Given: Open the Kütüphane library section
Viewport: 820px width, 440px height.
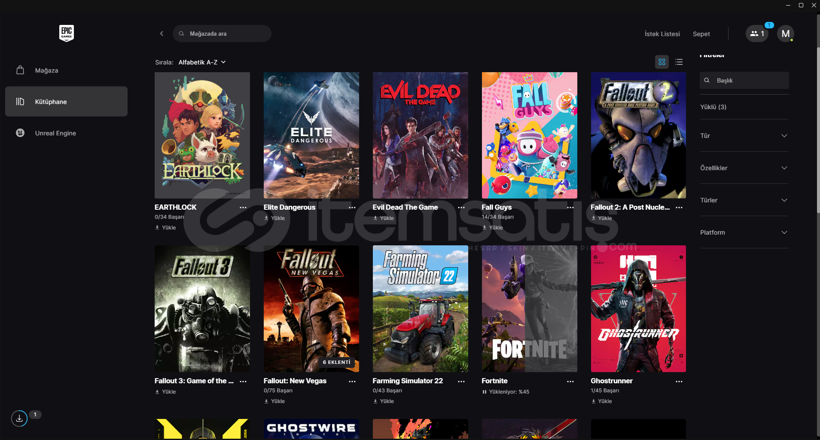Looking at the screenshot, I should 66,101.
